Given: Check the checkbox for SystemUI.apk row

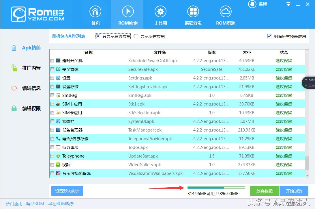Looking at the screenshot, I should coord(52,121).
